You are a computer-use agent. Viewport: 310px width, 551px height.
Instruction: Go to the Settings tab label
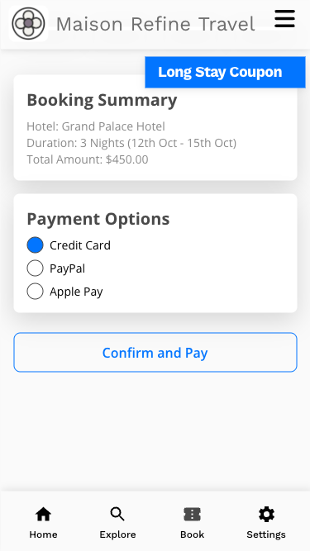[x=266, y=534]
